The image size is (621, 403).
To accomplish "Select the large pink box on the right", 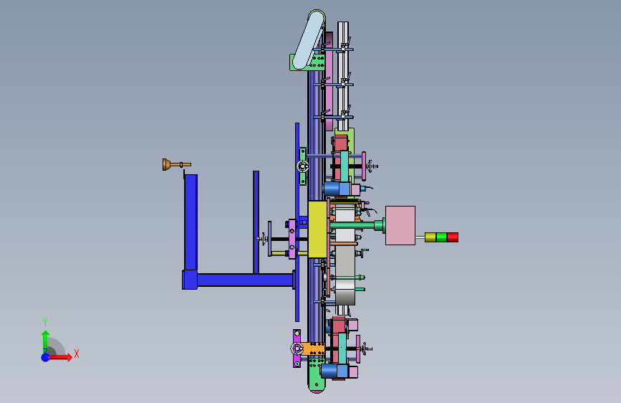I will [400, 225].
